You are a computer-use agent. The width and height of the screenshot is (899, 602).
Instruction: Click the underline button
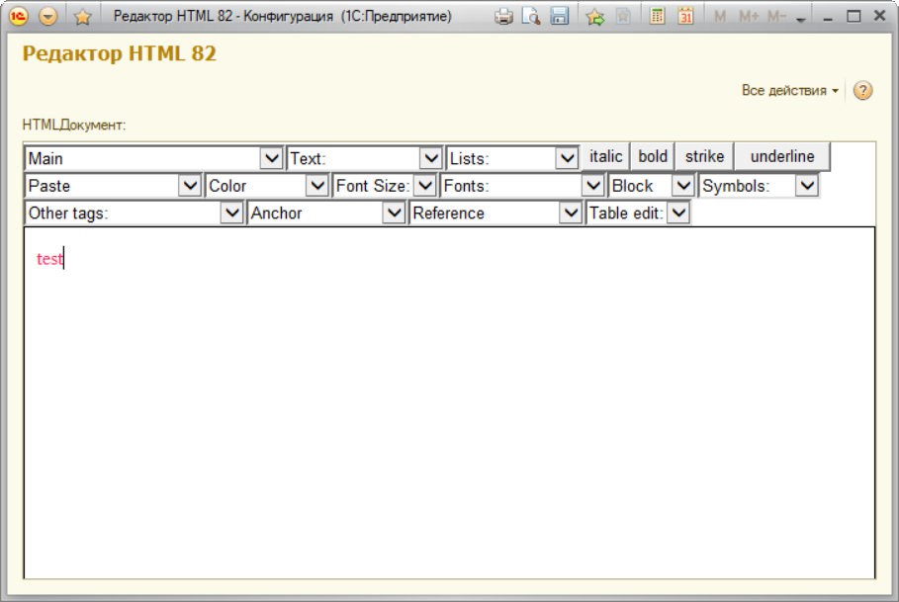click(782, 156)
